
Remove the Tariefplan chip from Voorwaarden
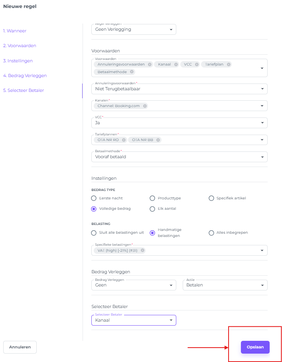pyautogui.click(x=229, y=64)
